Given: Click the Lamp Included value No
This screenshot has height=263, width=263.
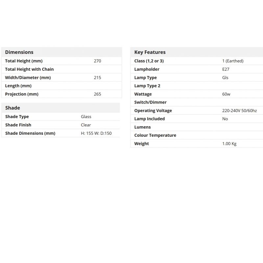Looking at the screenshot, I should click(225, 119).
